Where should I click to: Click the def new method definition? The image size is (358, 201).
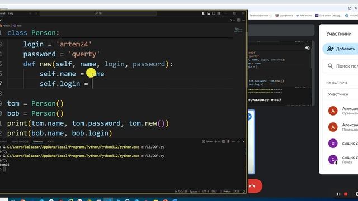point(98,64)
